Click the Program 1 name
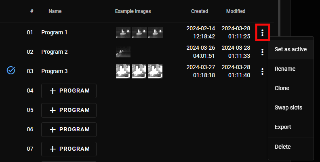 click(x=54, y=32)
